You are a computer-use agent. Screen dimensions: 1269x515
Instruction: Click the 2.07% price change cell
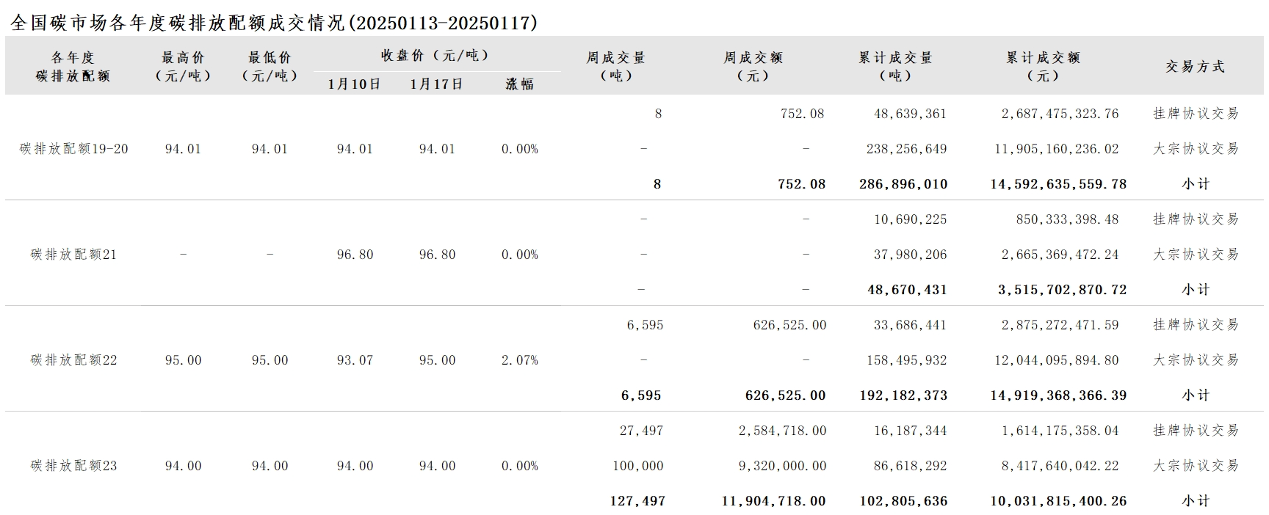(520, 360)
